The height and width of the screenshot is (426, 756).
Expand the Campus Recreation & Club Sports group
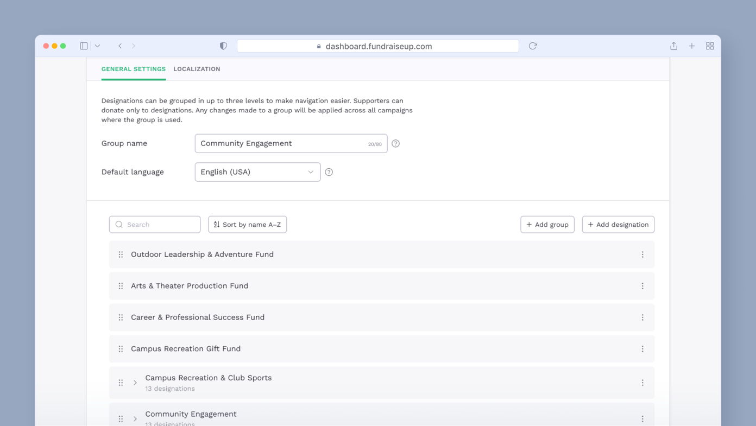[135, 382]
